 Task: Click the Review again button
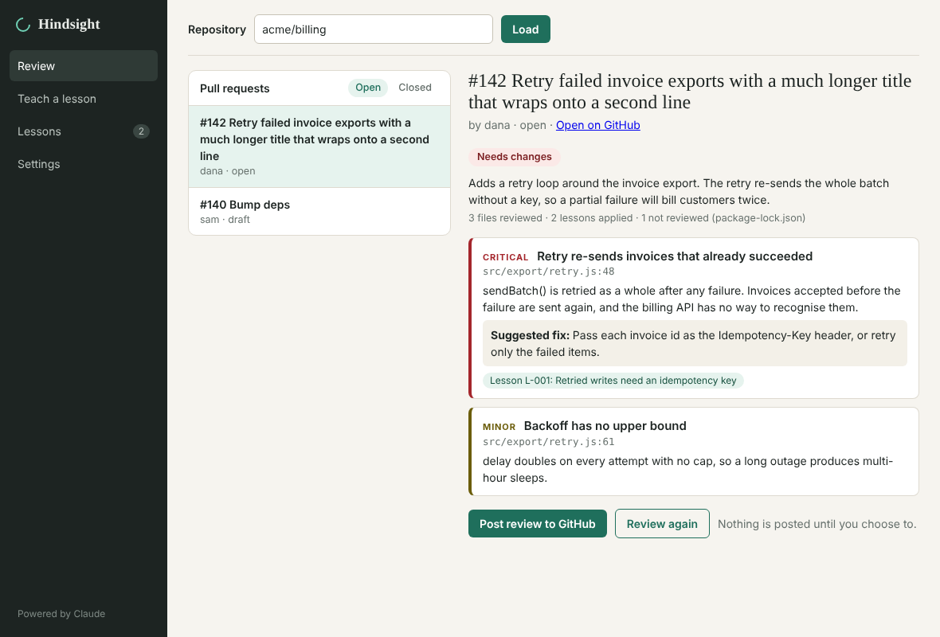pyautogui.click(x=662, y=524)
